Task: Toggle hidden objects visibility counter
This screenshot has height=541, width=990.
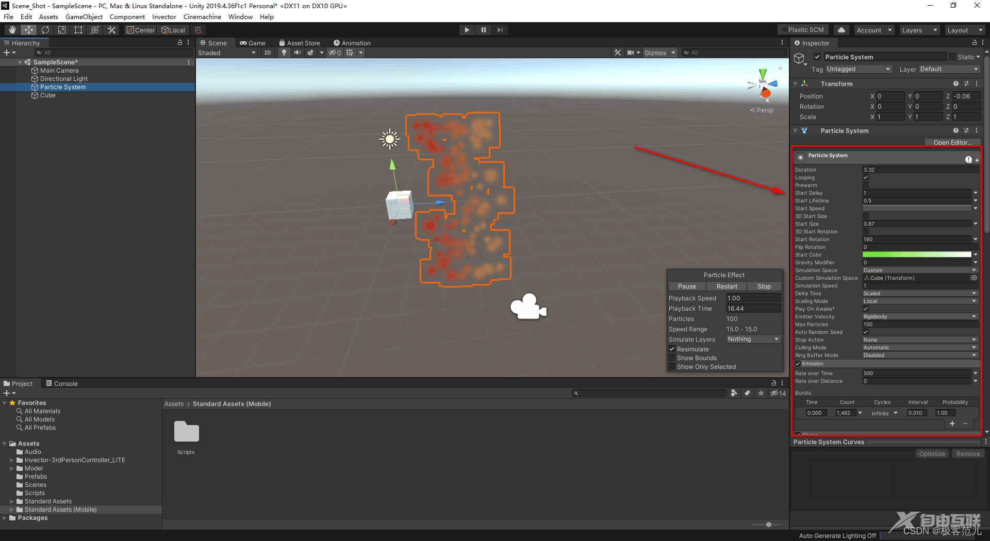Action: (x=335, y=53)
